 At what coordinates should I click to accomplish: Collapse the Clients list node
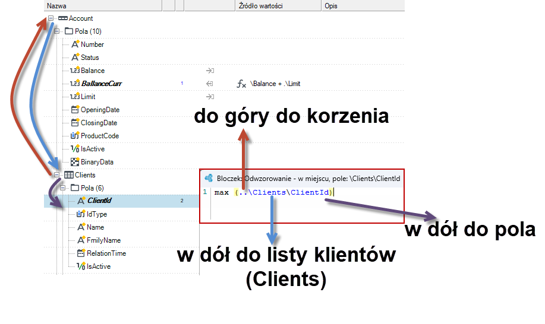point(56,175)
